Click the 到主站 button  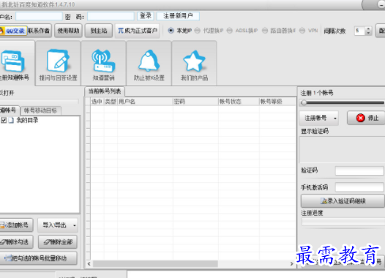(x=99, y=31)
